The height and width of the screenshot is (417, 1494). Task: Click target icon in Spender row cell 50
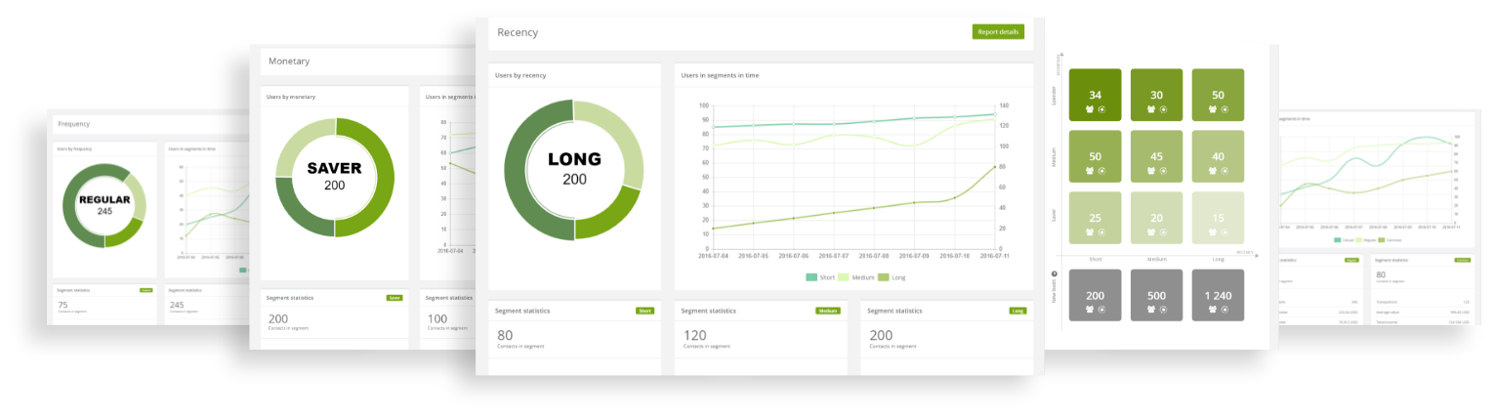tap(1224, 110)
